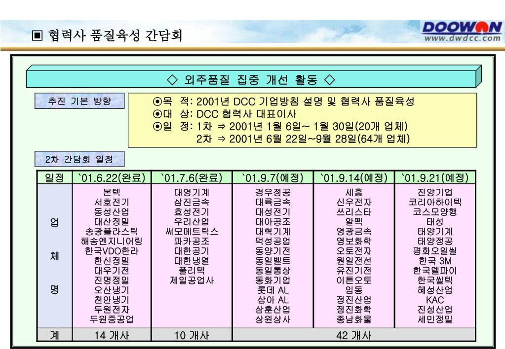Click the DOOWON logo

(x=462, y=28)
